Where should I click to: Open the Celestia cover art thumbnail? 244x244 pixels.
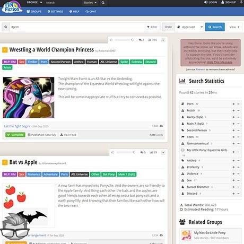pyautogui.click(x=29, y=97)
